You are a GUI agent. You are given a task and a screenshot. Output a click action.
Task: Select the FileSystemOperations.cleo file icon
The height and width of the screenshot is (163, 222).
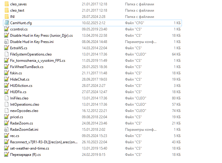(7, 54)
